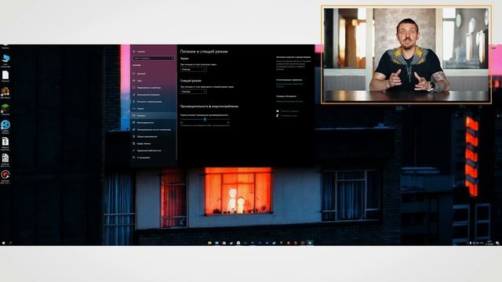The image size is (502, 282).
Task: Expand the screen turn-off time dropdown under Экран
Action: pos(194,70)
